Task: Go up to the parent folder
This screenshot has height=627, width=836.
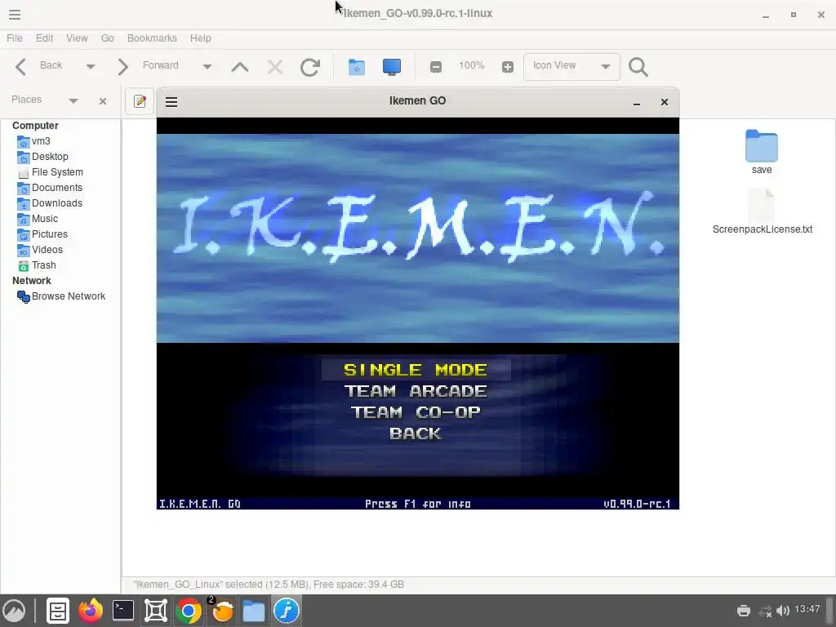Action: point(240,67)
